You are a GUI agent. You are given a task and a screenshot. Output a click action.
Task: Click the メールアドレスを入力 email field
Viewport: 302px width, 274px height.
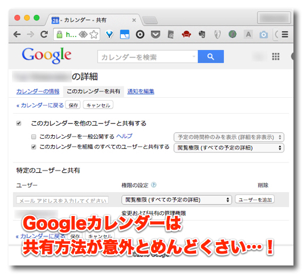point(63,200)
